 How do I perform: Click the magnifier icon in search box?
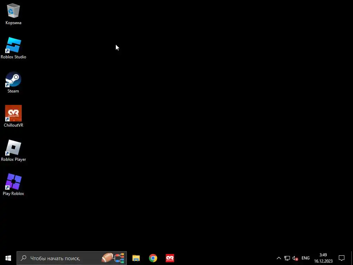(x=23, y=258)
